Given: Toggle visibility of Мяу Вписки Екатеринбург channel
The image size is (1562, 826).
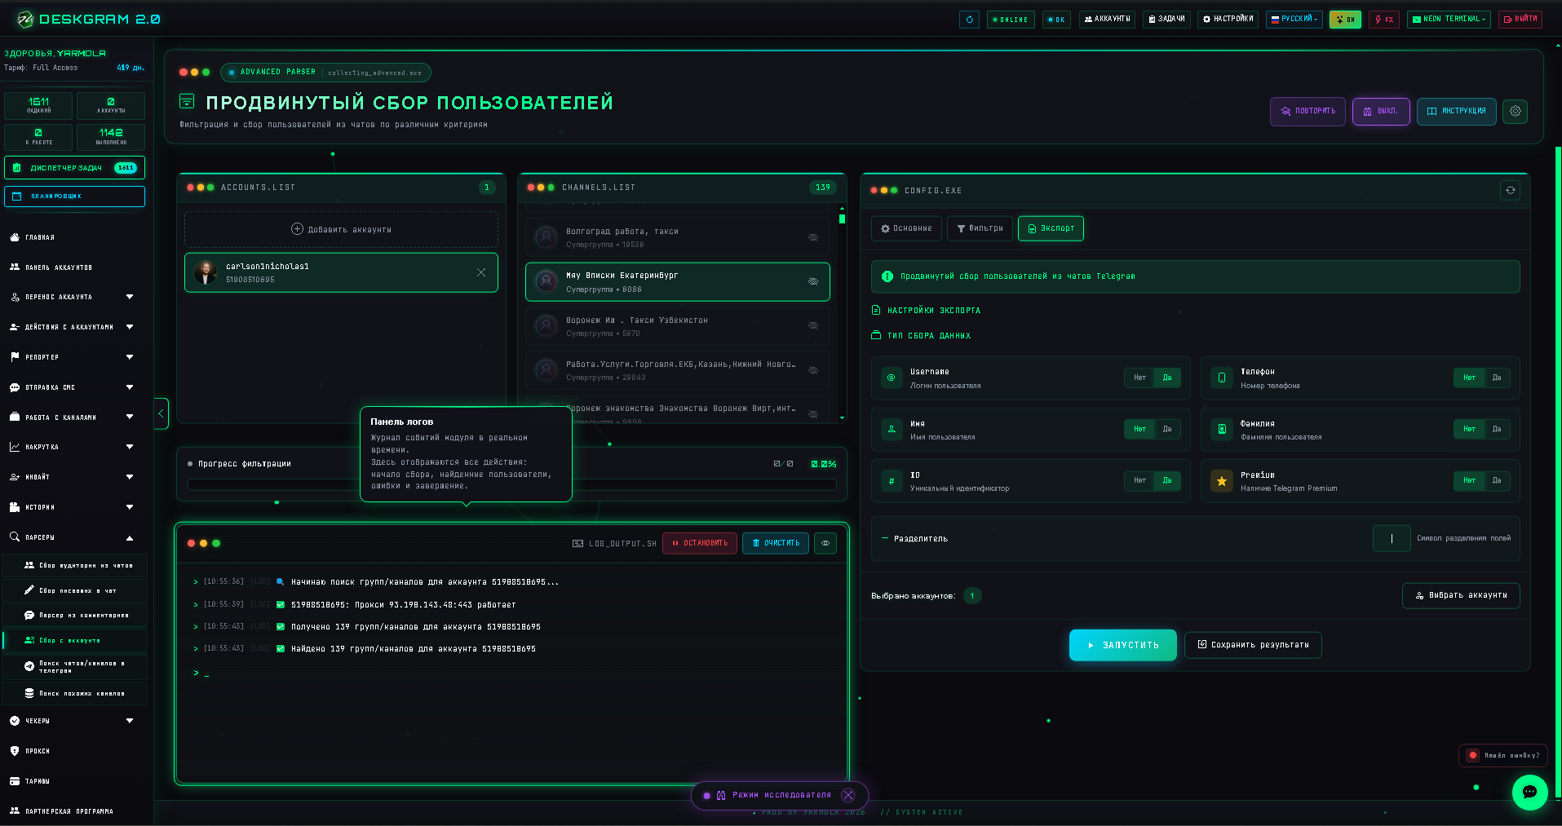Looking at the screenshot, I should (813, 281).
